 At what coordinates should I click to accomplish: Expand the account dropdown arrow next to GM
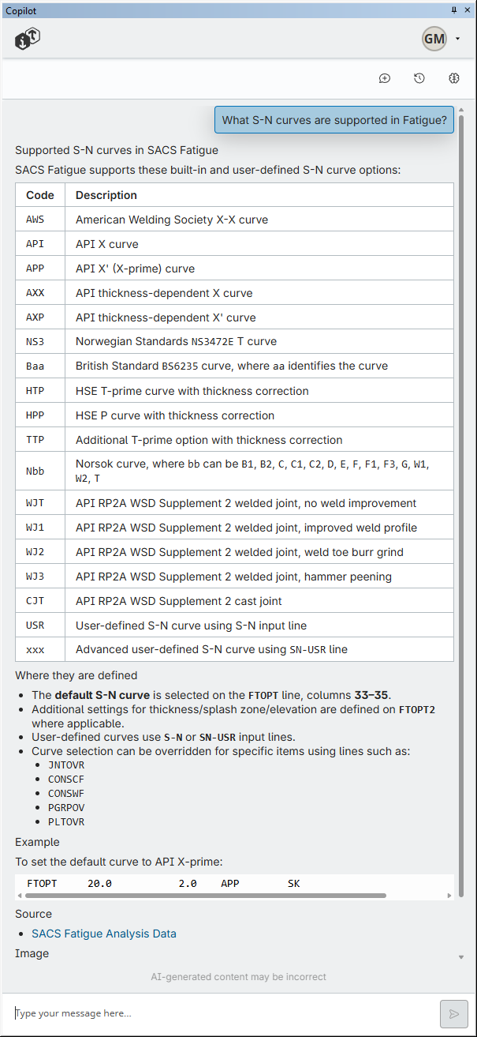tap(458, 39)
